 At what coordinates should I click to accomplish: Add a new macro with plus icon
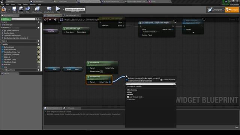39,41
